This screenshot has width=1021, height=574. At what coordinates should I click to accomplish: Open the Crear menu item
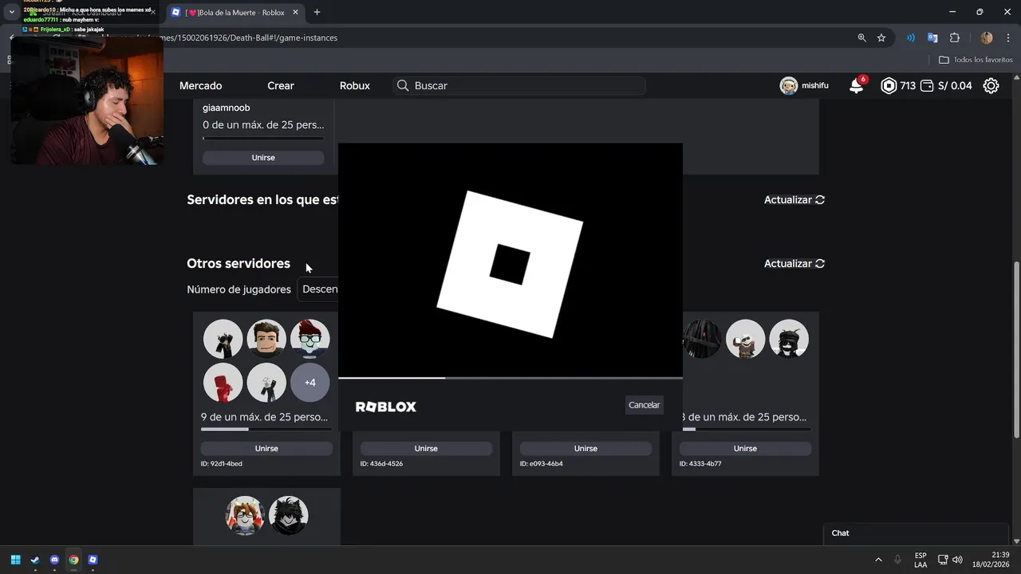pos(281,85)
